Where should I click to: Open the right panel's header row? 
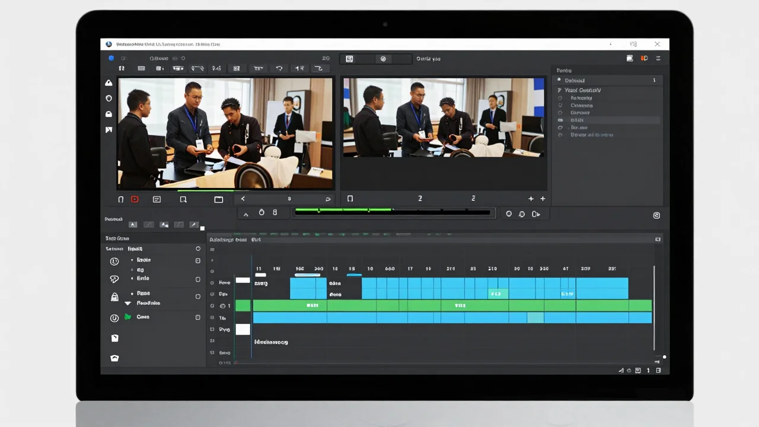608,80
